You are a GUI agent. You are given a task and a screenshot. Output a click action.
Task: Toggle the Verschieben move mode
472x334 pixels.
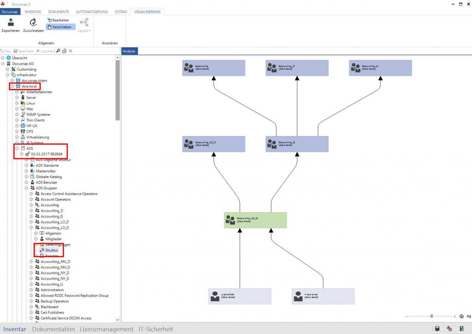click(60, 27)
